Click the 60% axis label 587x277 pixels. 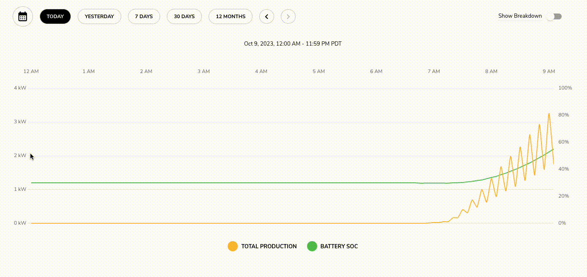(564, 142)
